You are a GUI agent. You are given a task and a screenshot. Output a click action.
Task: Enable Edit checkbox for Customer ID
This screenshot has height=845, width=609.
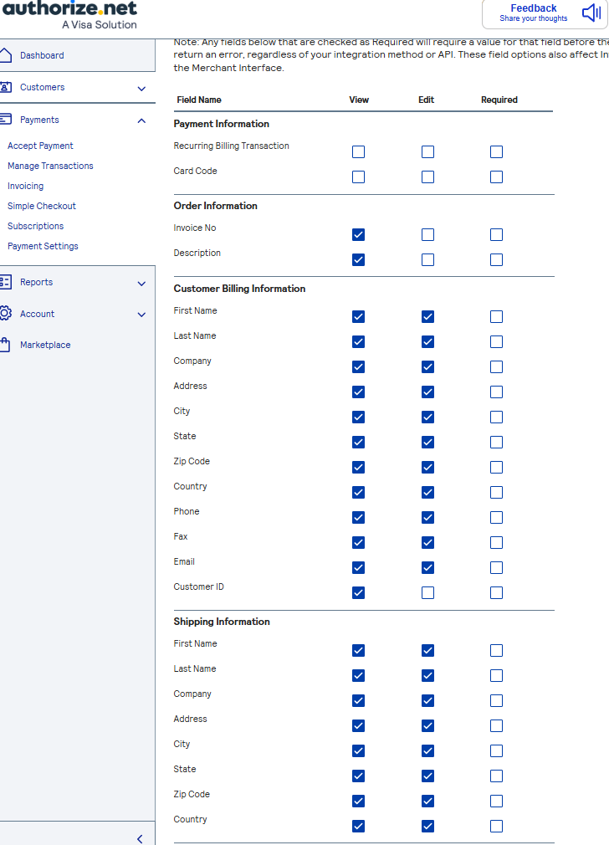coord(427,592)
